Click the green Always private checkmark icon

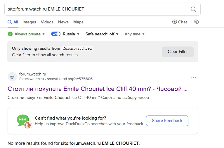point(10,34)
